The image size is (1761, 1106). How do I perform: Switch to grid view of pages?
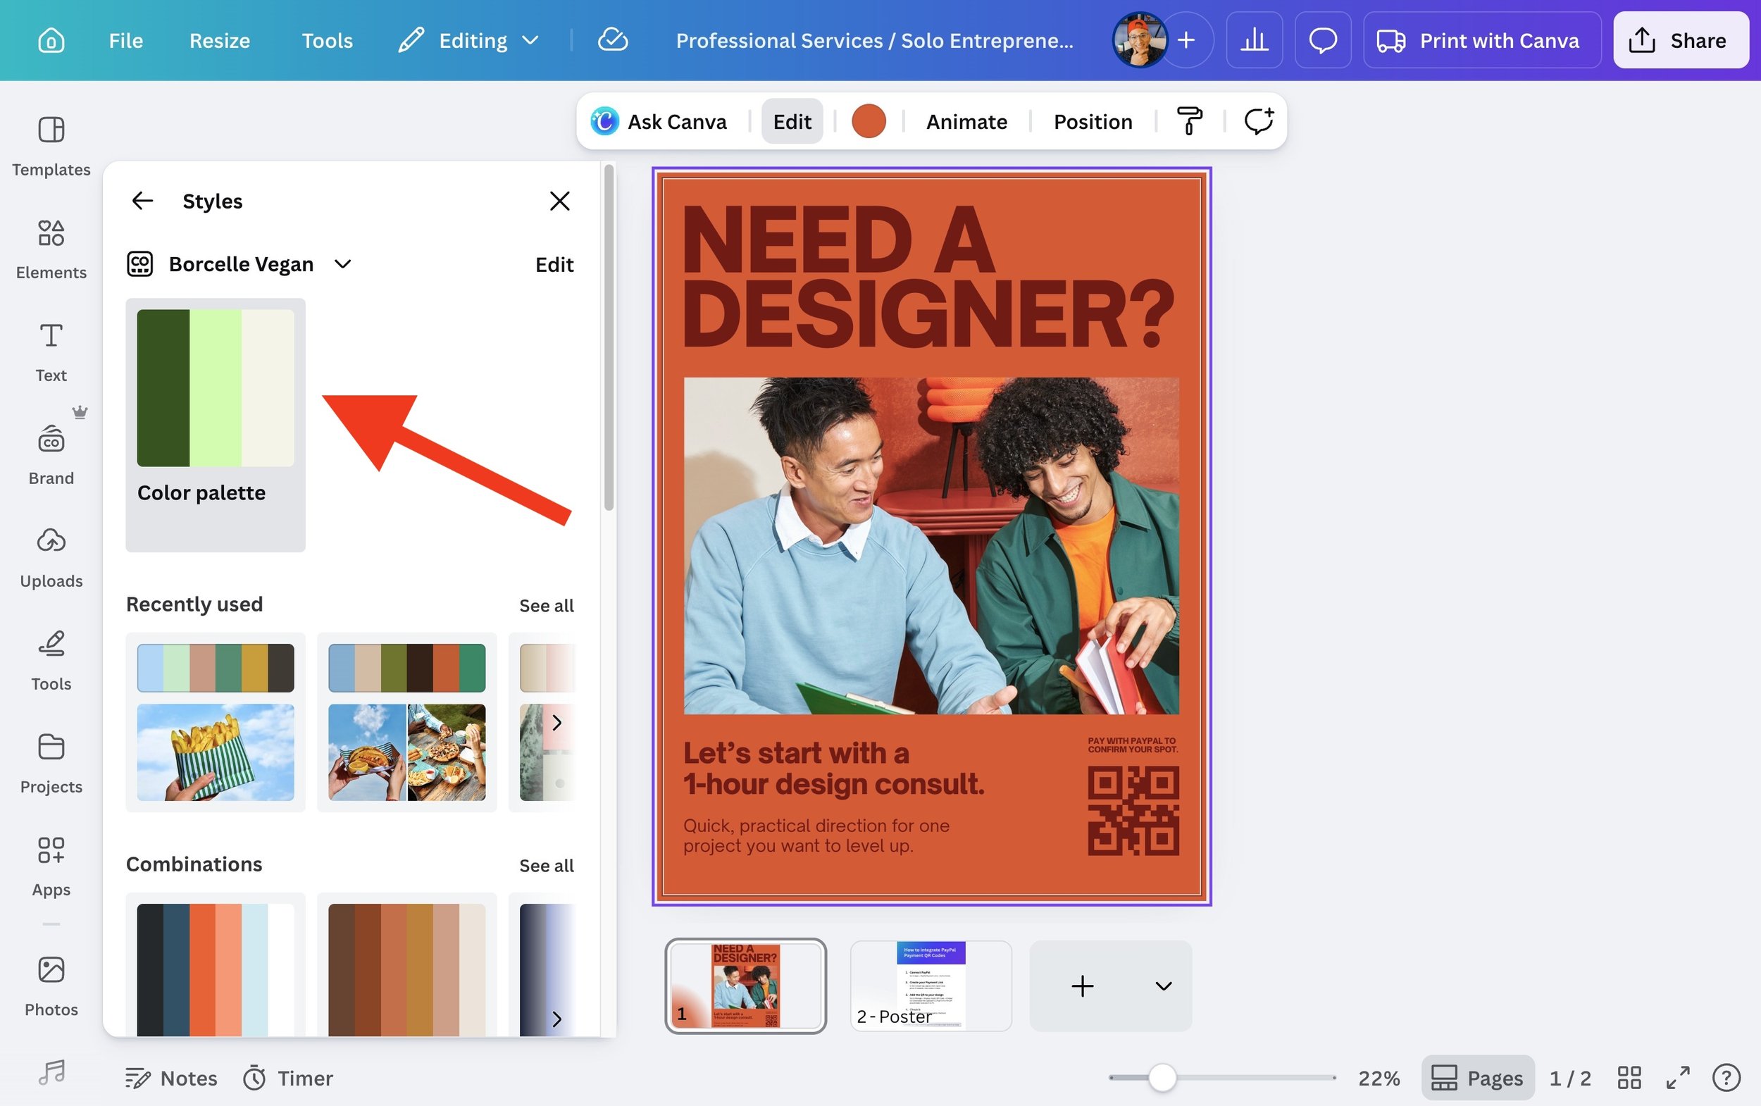coord(1629,1078)
